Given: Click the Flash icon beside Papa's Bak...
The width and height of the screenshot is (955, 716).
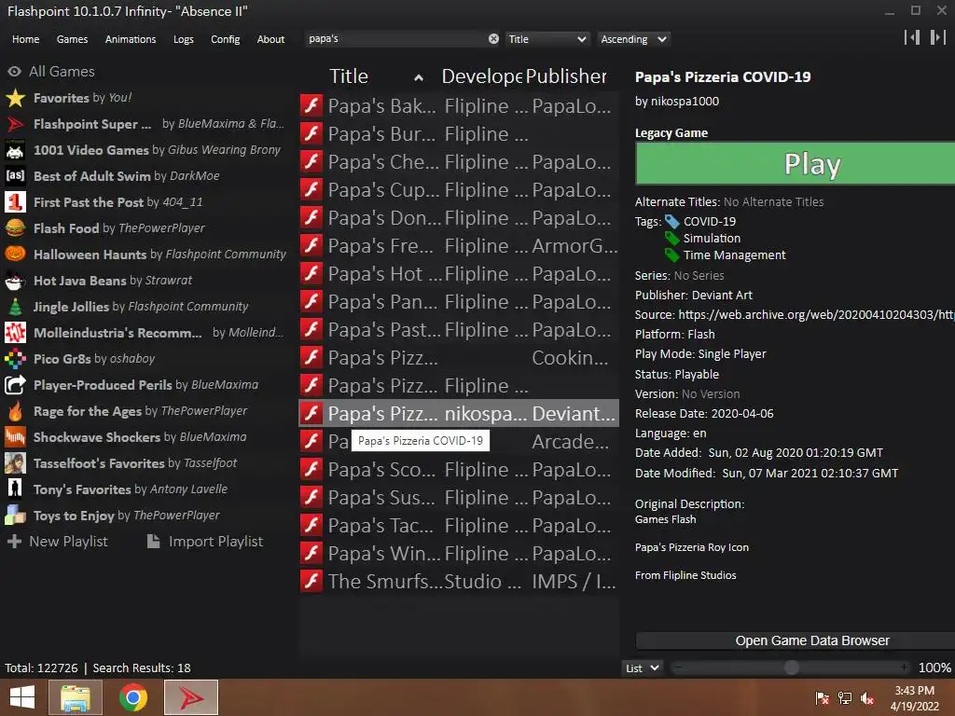Looking at the screenshot, I should 311,105.
